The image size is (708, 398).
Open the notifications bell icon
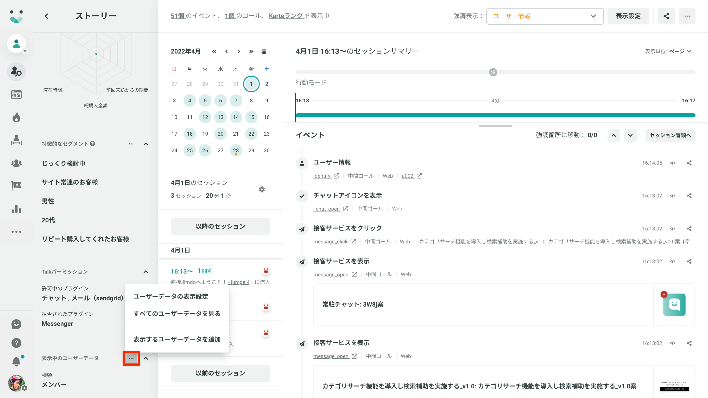(16, 361)
